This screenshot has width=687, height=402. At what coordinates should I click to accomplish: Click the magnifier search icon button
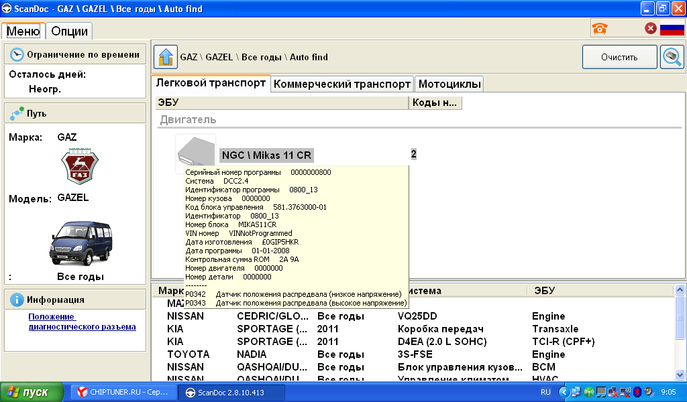[x=672, y=57]
